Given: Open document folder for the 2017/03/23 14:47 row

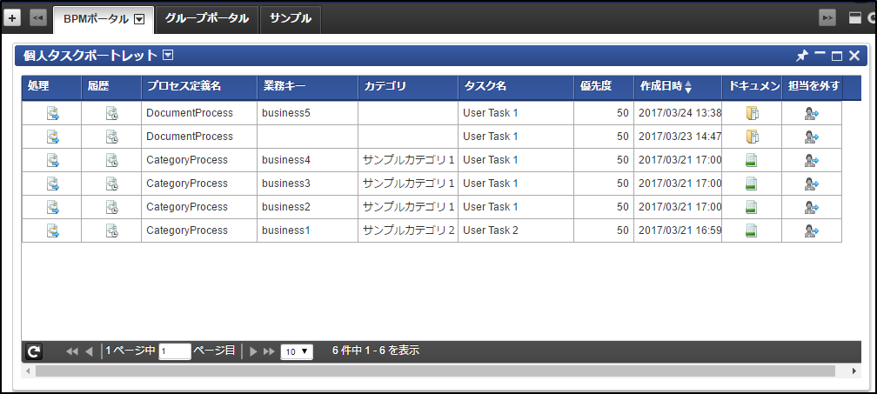Looking at the screenshot, I should (x=753, y=137).
